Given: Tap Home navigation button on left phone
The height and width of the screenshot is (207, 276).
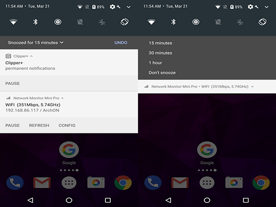Looking at the screenshot, I should tap(69, 200).
